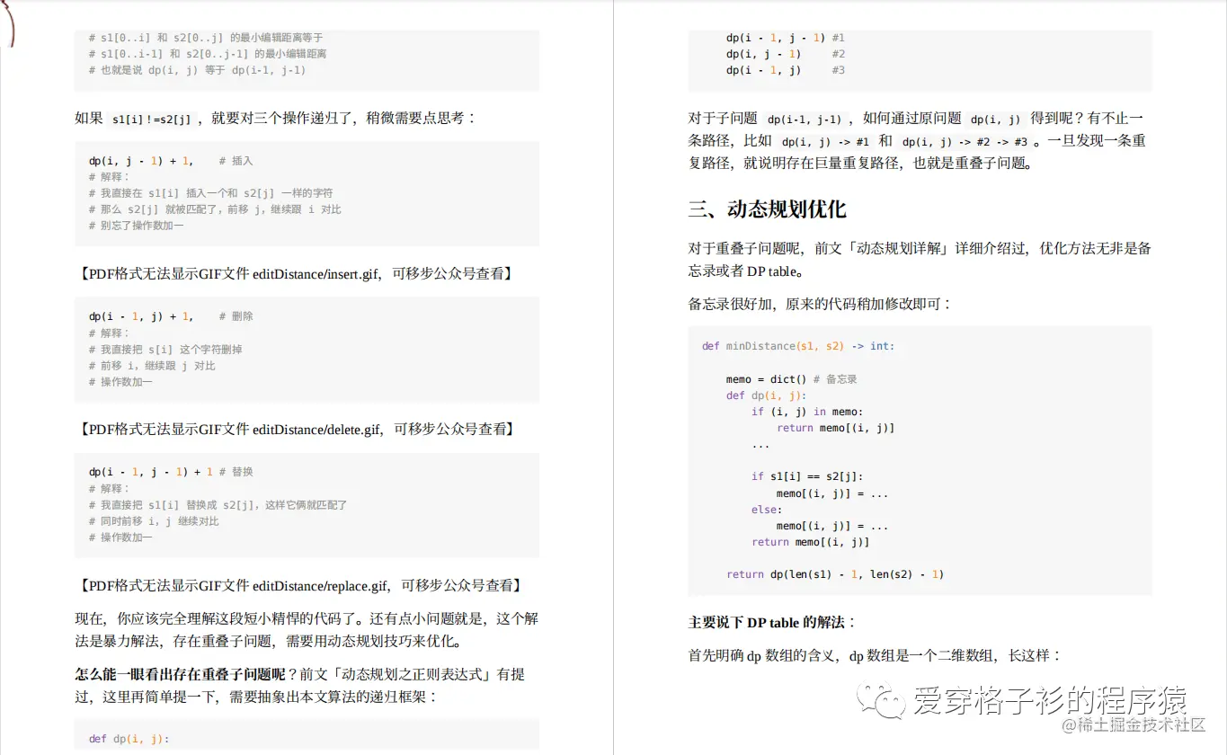Click paragraph starting '对于重叠子问题呢'

pyautogui.click(x=920, y=260)
